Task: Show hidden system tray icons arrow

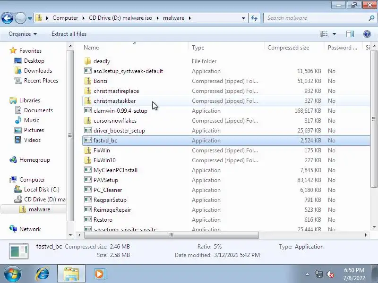Action: 307,274
